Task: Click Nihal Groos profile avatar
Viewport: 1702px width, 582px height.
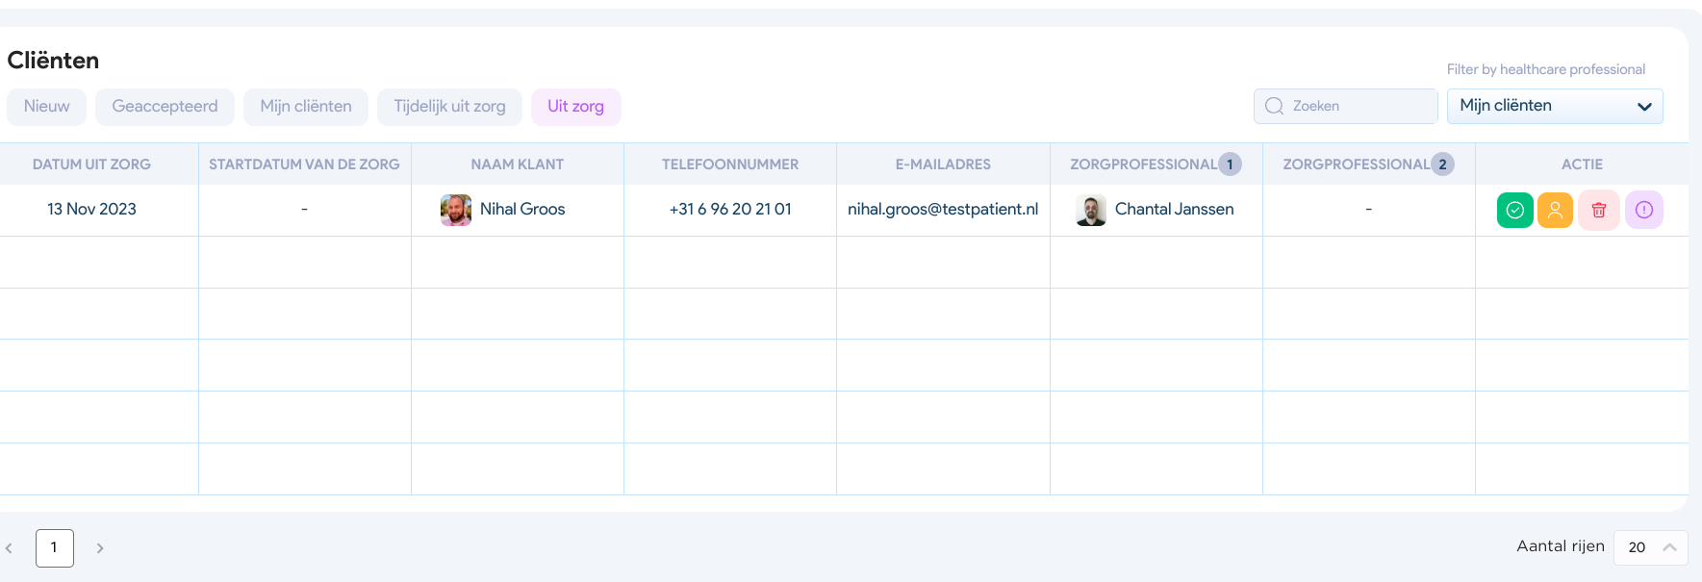Action: pos(455,210)
